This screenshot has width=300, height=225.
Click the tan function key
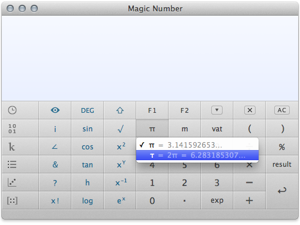[x=88, y=164]
